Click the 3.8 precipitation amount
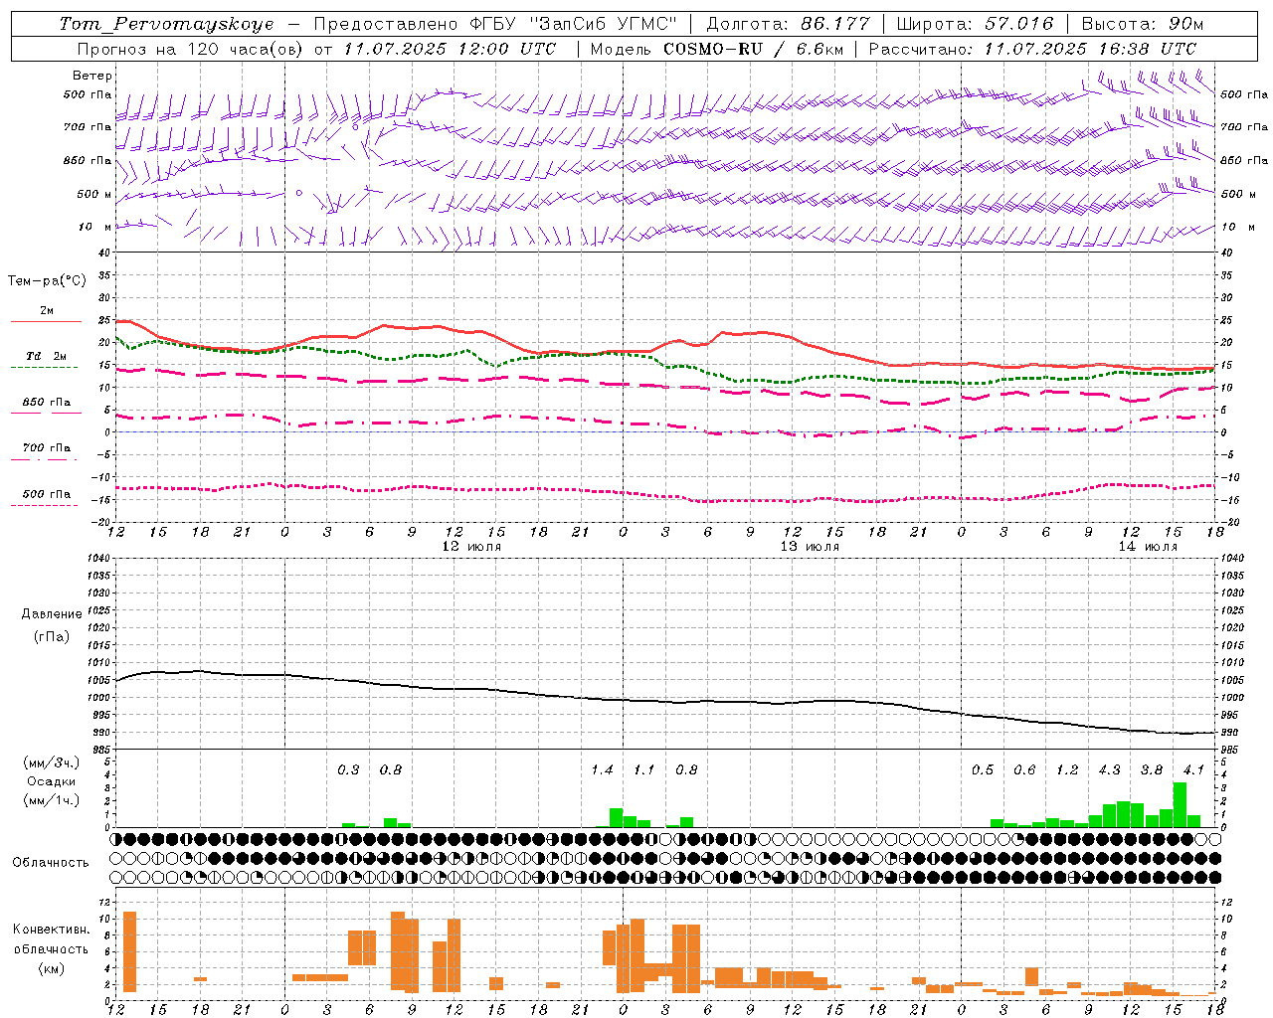This screenshot has width=1273, height=1018. pyautogui.click(x=1152, y=770)
